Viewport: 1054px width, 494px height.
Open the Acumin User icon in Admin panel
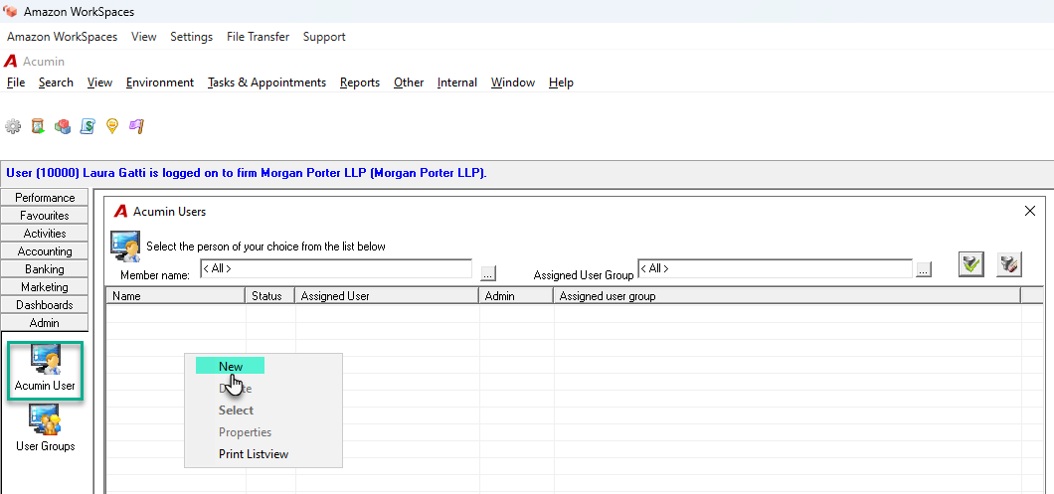(45, 369)
